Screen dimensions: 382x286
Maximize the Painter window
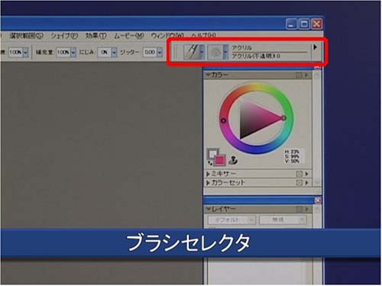(304, 24)
